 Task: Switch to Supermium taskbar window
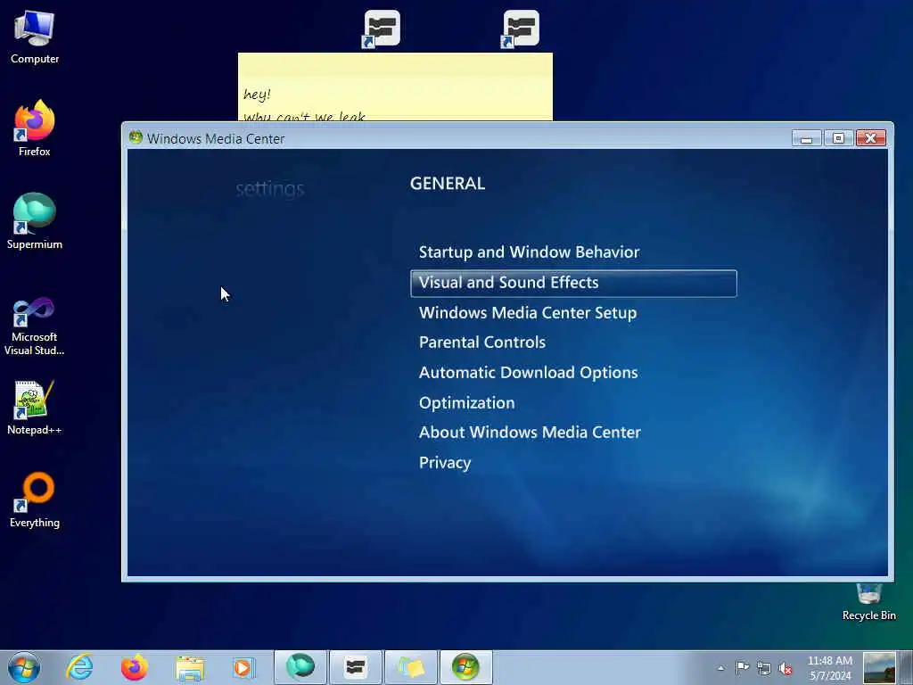click(x=300, y=667)
